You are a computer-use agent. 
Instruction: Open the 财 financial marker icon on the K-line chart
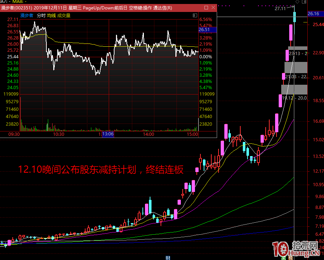pyautogui.click(x=168, y=258)
